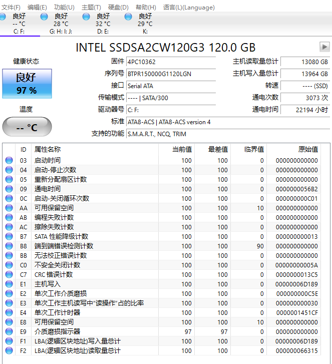
Task: Click the 温度 label
Action: click(x=26, y=109)
